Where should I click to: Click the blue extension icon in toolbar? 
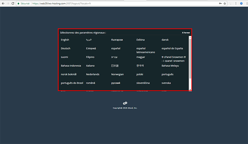[x=241, y=3]
